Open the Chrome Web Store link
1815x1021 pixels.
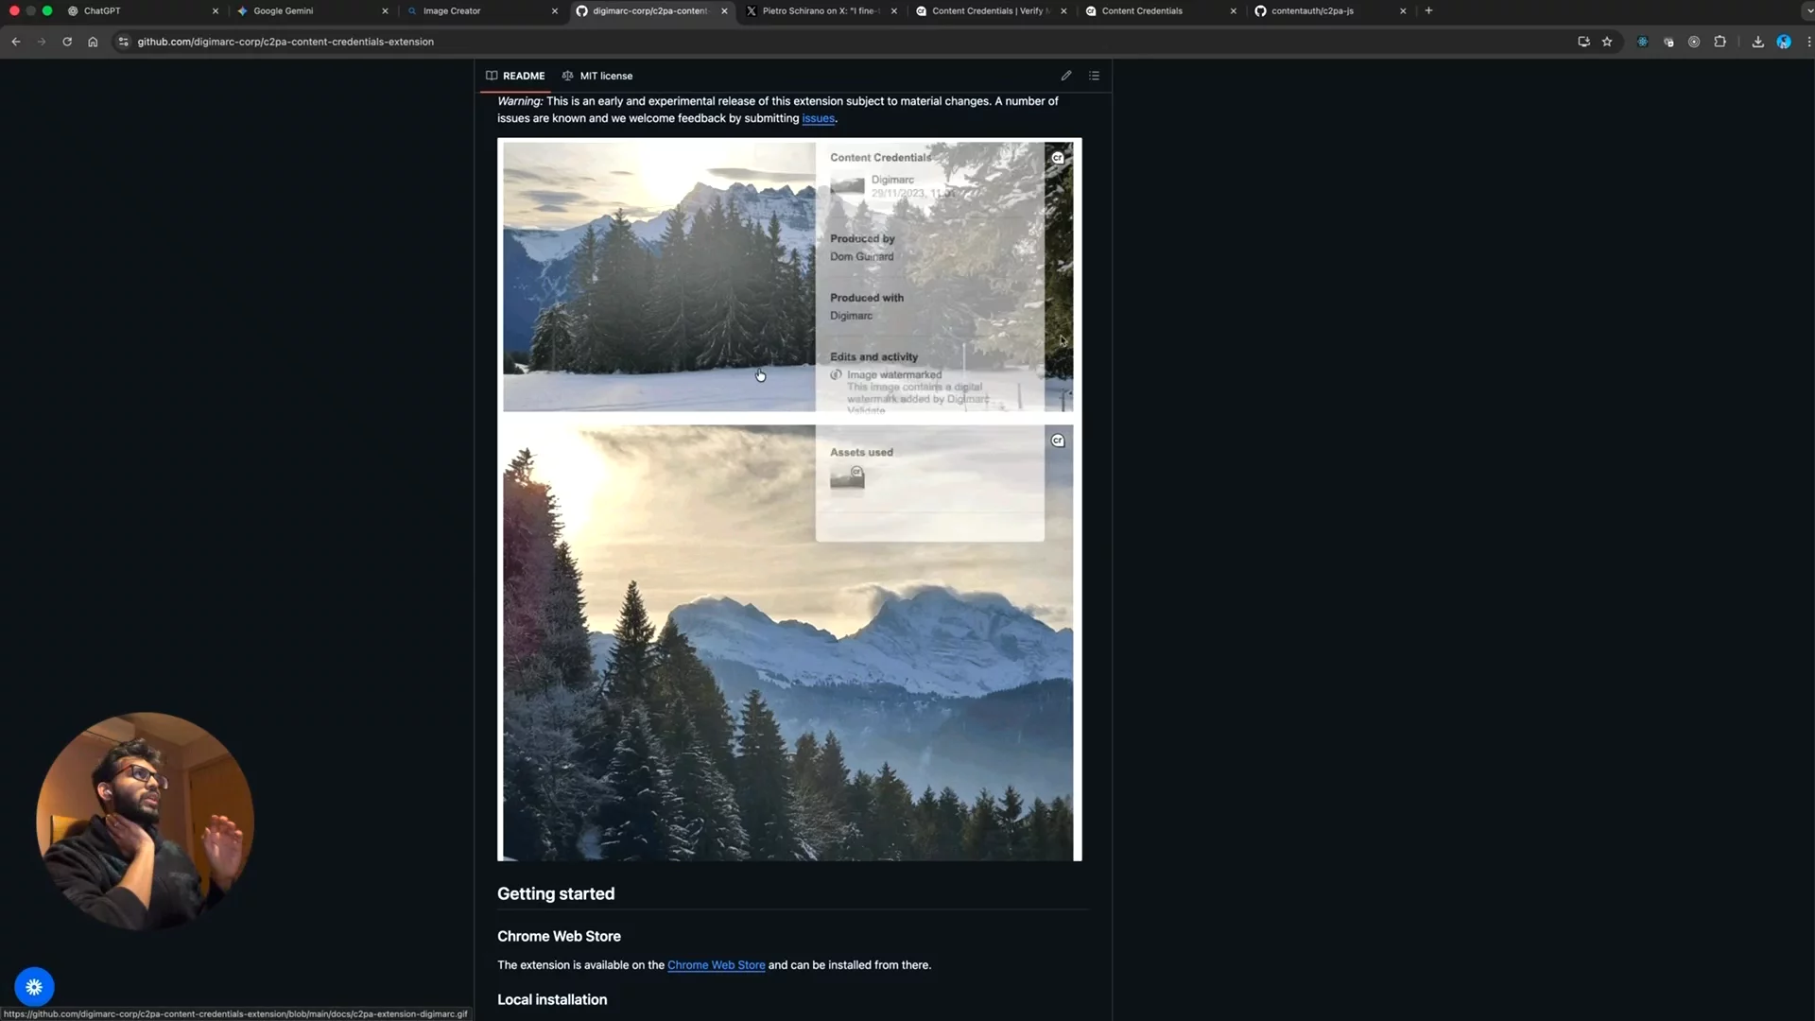click(716, 964)
